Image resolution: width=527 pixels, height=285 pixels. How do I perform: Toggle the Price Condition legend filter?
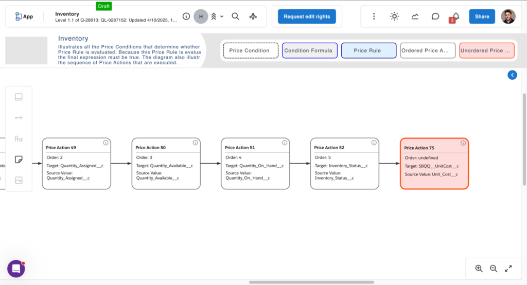point(250,50)
